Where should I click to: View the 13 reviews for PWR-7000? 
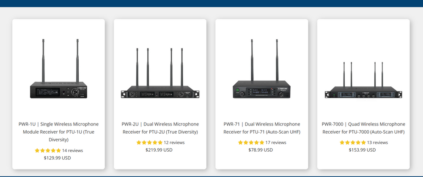(377, 142)
